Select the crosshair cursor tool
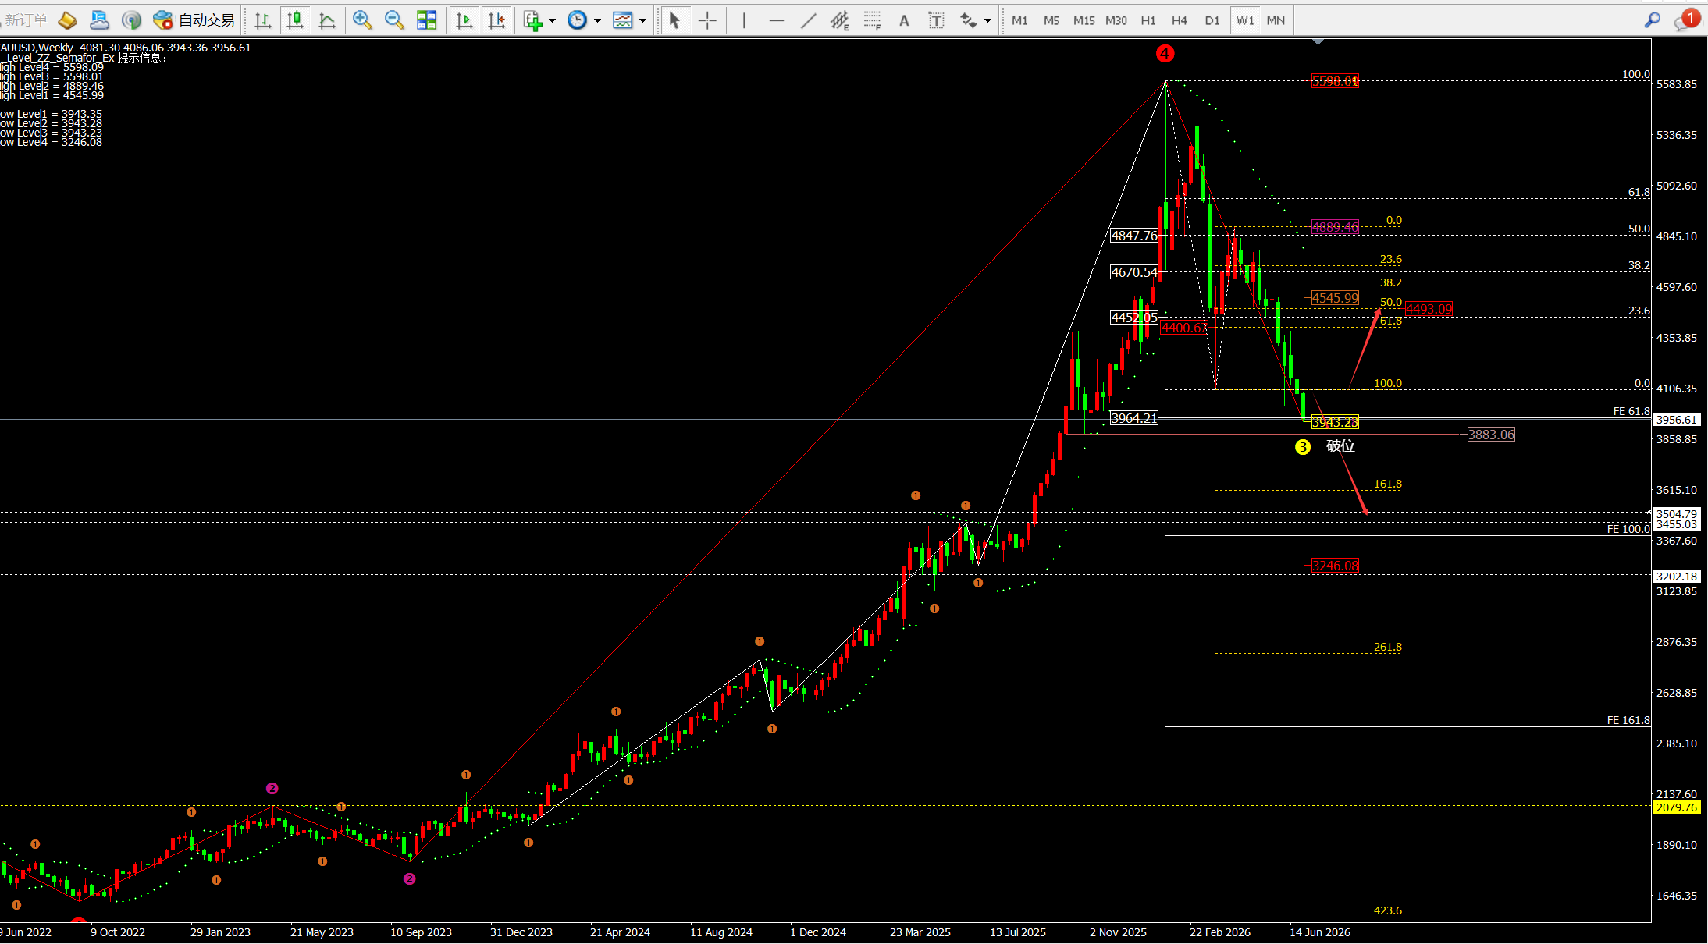The width and height of the screenshot is (1708, 944). (x=707, y=20)
